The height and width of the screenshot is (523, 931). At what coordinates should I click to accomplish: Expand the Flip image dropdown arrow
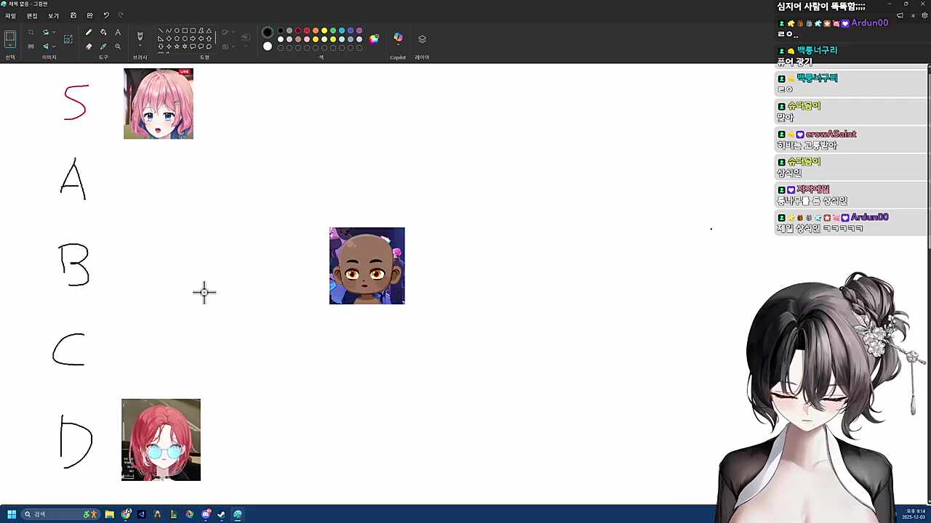pos(54,46)
